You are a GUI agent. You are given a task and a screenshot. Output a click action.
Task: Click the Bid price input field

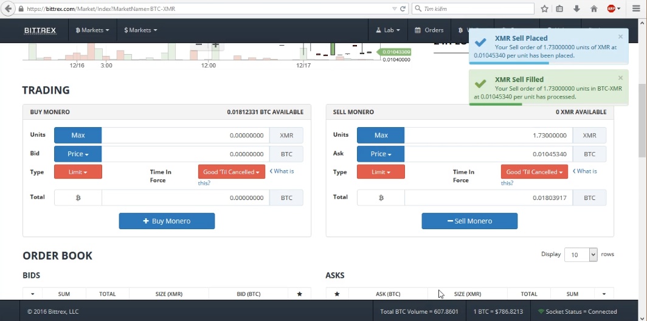(185, 154)
